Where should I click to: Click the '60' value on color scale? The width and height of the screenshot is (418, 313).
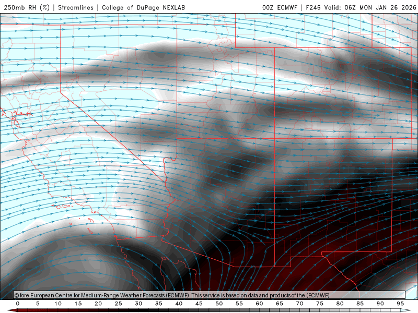coord(259,304)
